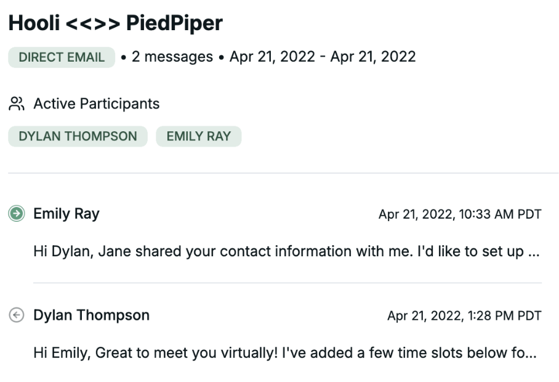Click gray incoming arrow icon beside Dylan Thompson
Viewport: 559px width, 382px height.
[x=16, y=315]
